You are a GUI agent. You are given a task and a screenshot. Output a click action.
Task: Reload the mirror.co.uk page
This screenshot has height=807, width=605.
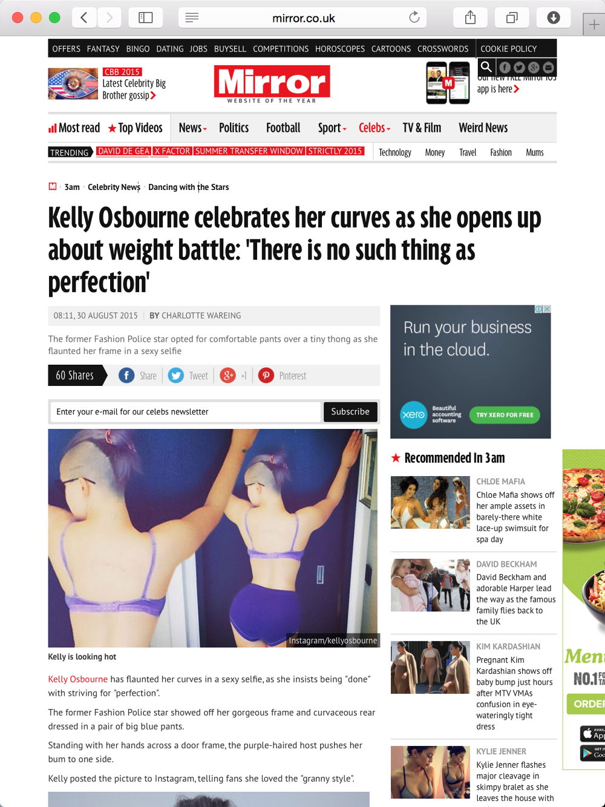(414, 18)
